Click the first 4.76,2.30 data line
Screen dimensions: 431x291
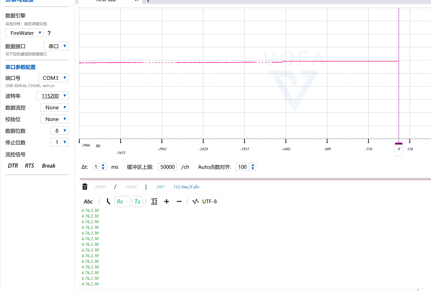[x=90, y=210]
